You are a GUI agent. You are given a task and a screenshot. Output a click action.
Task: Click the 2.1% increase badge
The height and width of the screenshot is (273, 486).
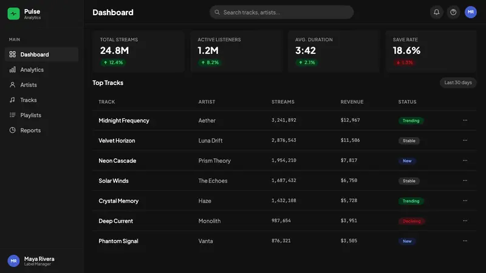pyautogui.click(x=307, y=62)
